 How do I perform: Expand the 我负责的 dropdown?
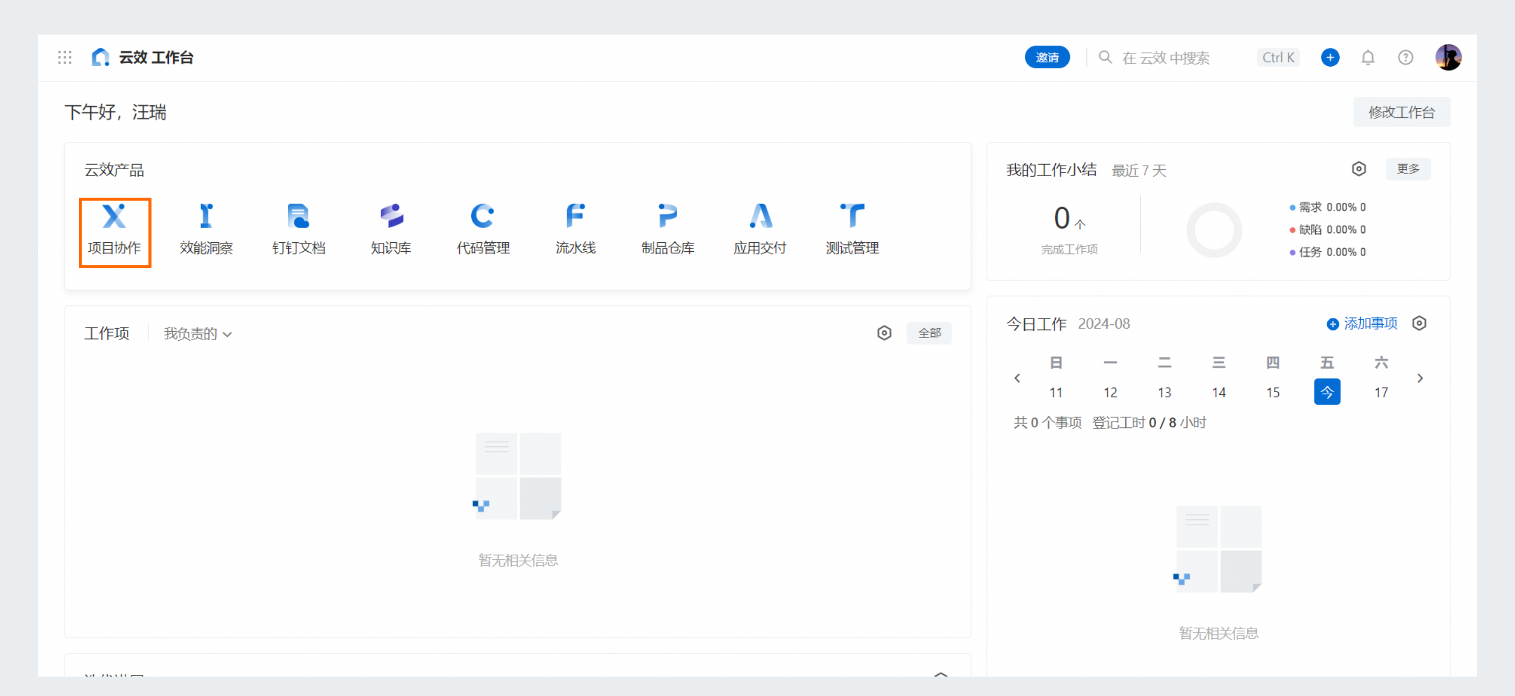point(198,334)
